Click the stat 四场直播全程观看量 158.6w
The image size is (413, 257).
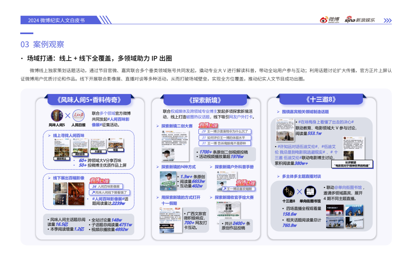click(x=302, y=211)
